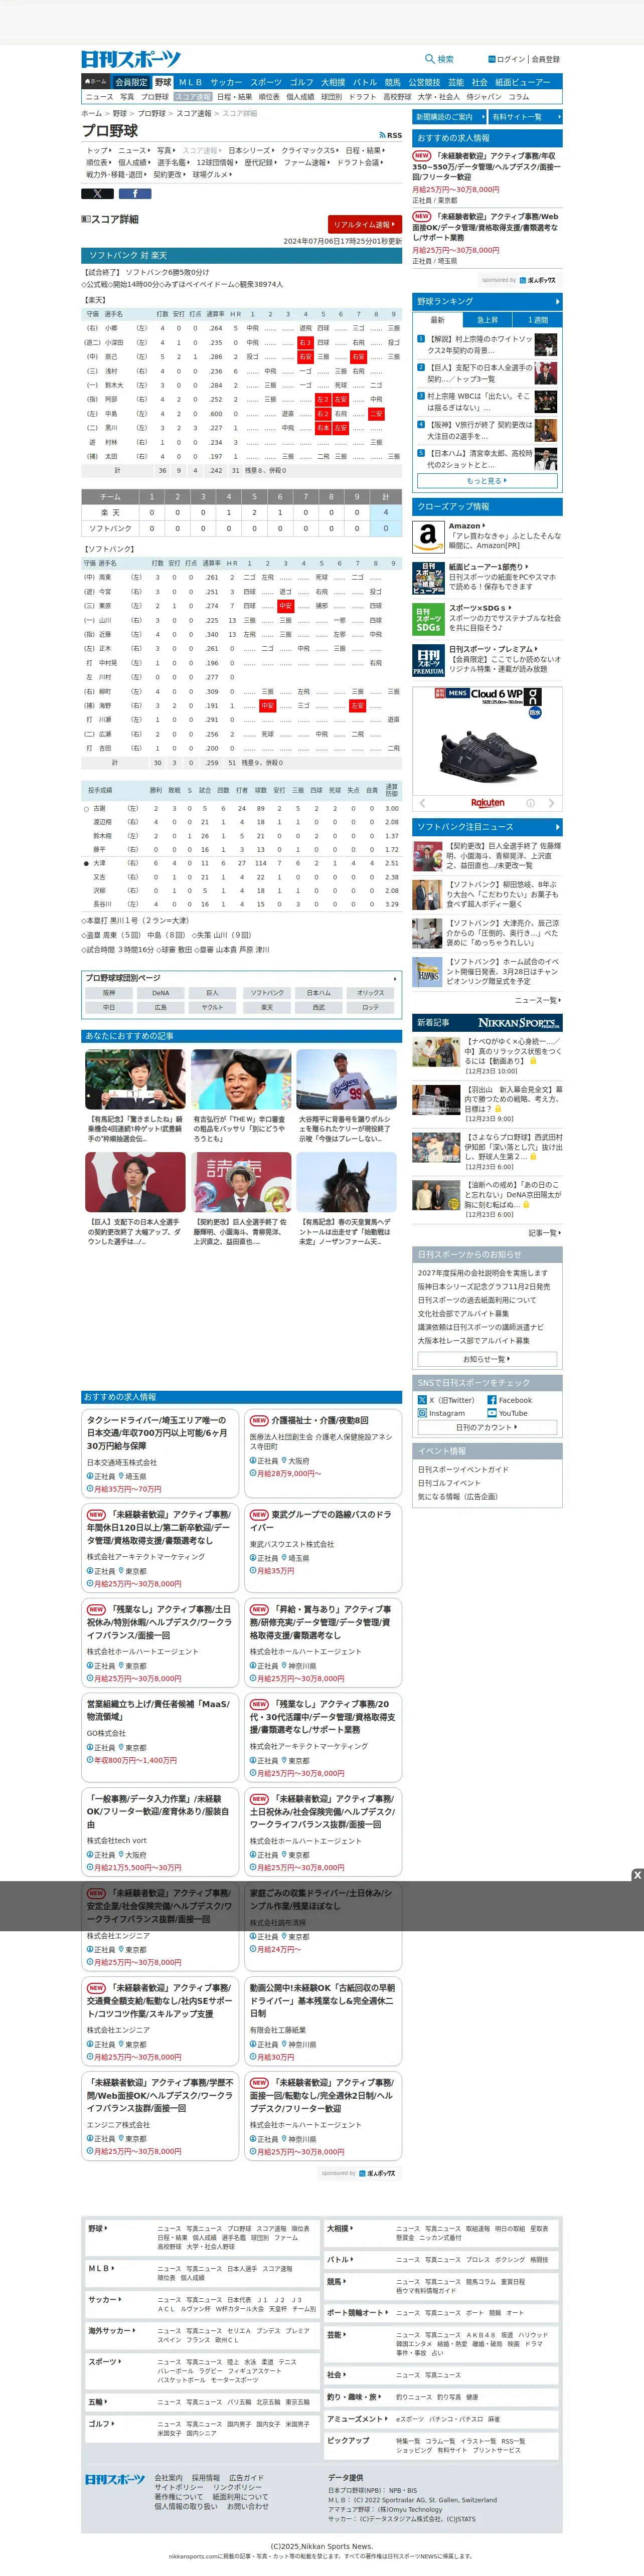Open the YouTube icon in SNS box
This screenshot has width=644, height=2576.
491,1413
